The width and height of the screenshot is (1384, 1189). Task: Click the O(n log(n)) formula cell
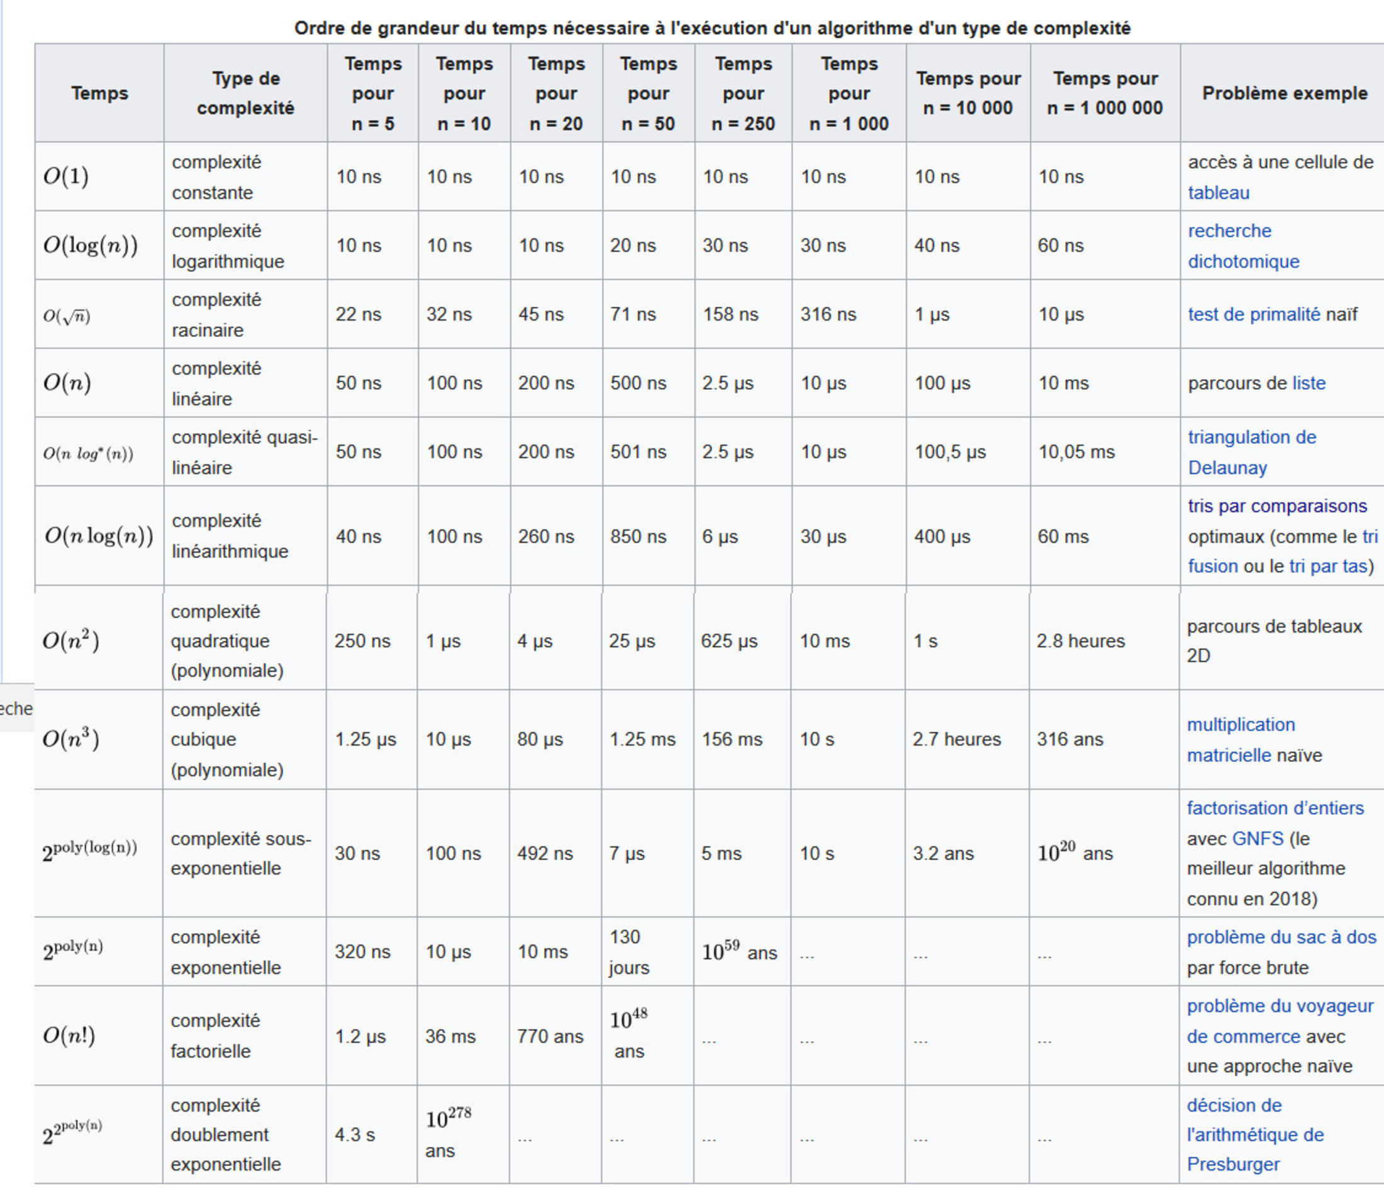pos(99,536)
